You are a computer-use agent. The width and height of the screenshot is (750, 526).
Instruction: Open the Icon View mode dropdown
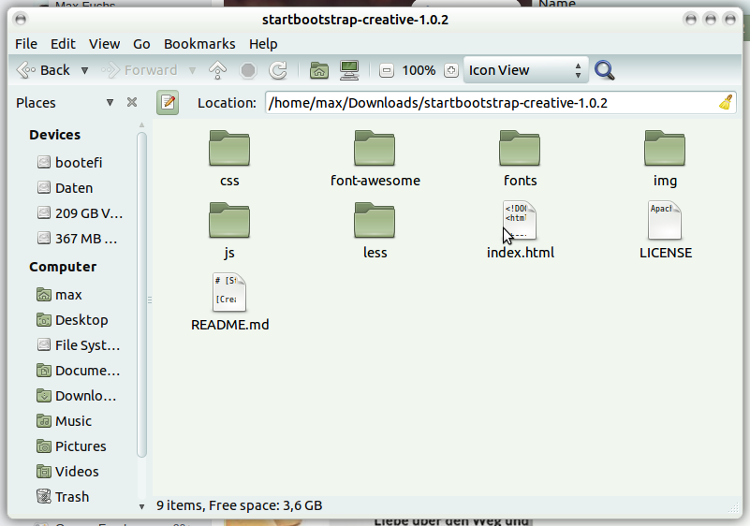tap(525, 70)
